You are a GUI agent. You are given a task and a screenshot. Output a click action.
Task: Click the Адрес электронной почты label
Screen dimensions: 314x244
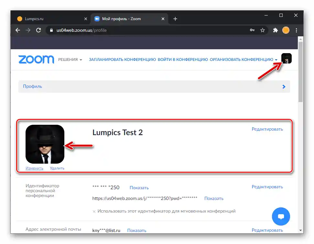click(53, 229)
